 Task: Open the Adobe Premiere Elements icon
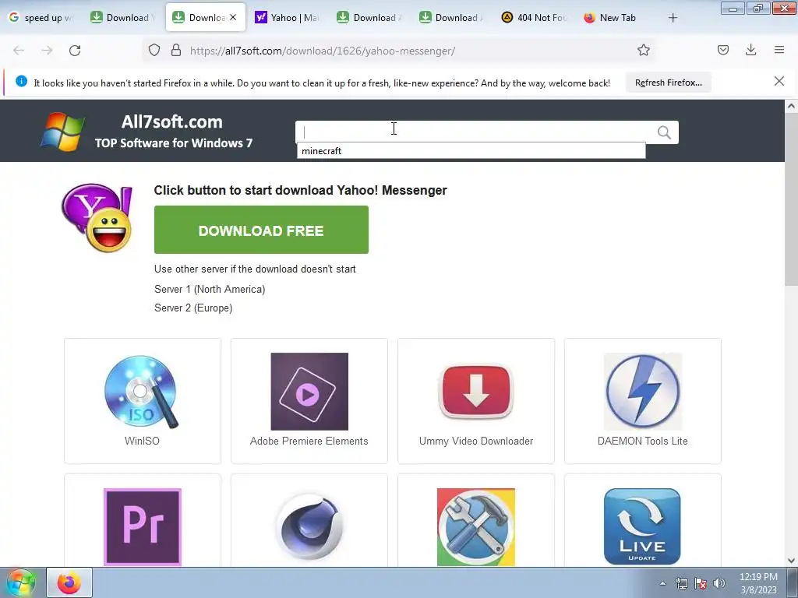coord(309,392)
